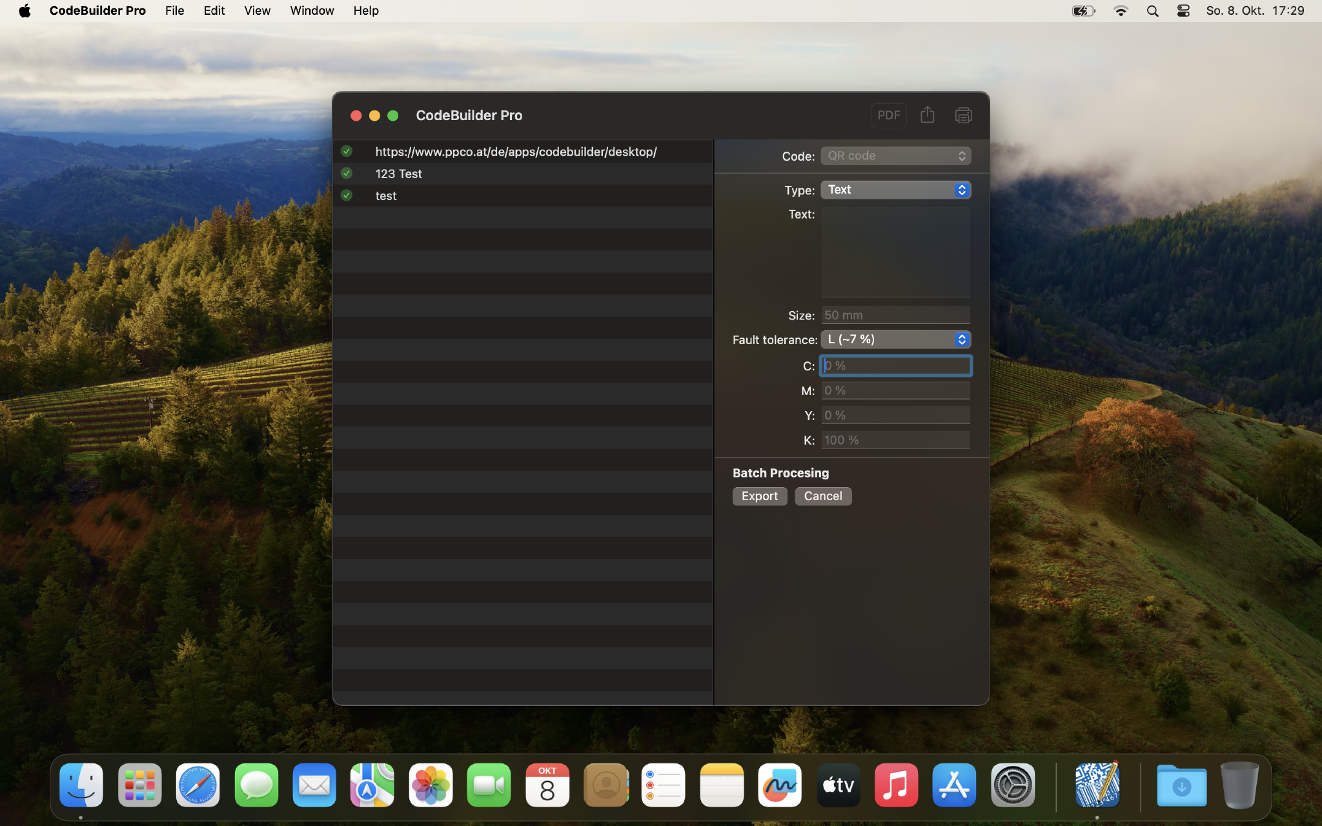Viewport: 1322px width, 826px height.
Task: Minimize the CodeBuilder Pro window
Action: pos(374,116)
